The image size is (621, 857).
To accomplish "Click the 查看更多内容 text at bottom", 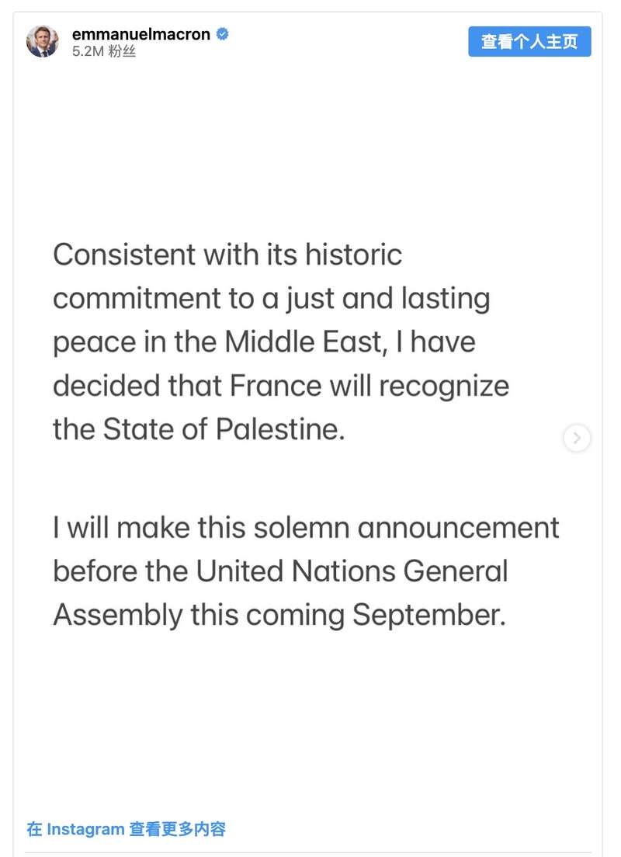I will click(x=178, y=829).
